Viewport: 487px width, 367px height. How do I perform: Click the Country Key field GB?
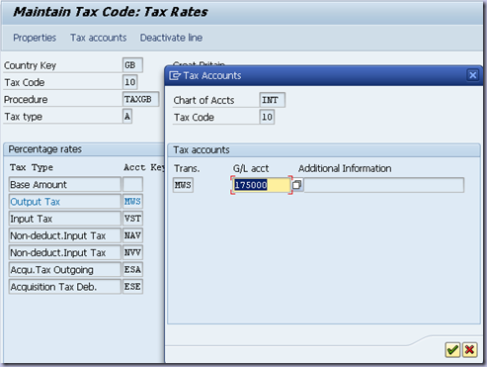tap(132, 65)
